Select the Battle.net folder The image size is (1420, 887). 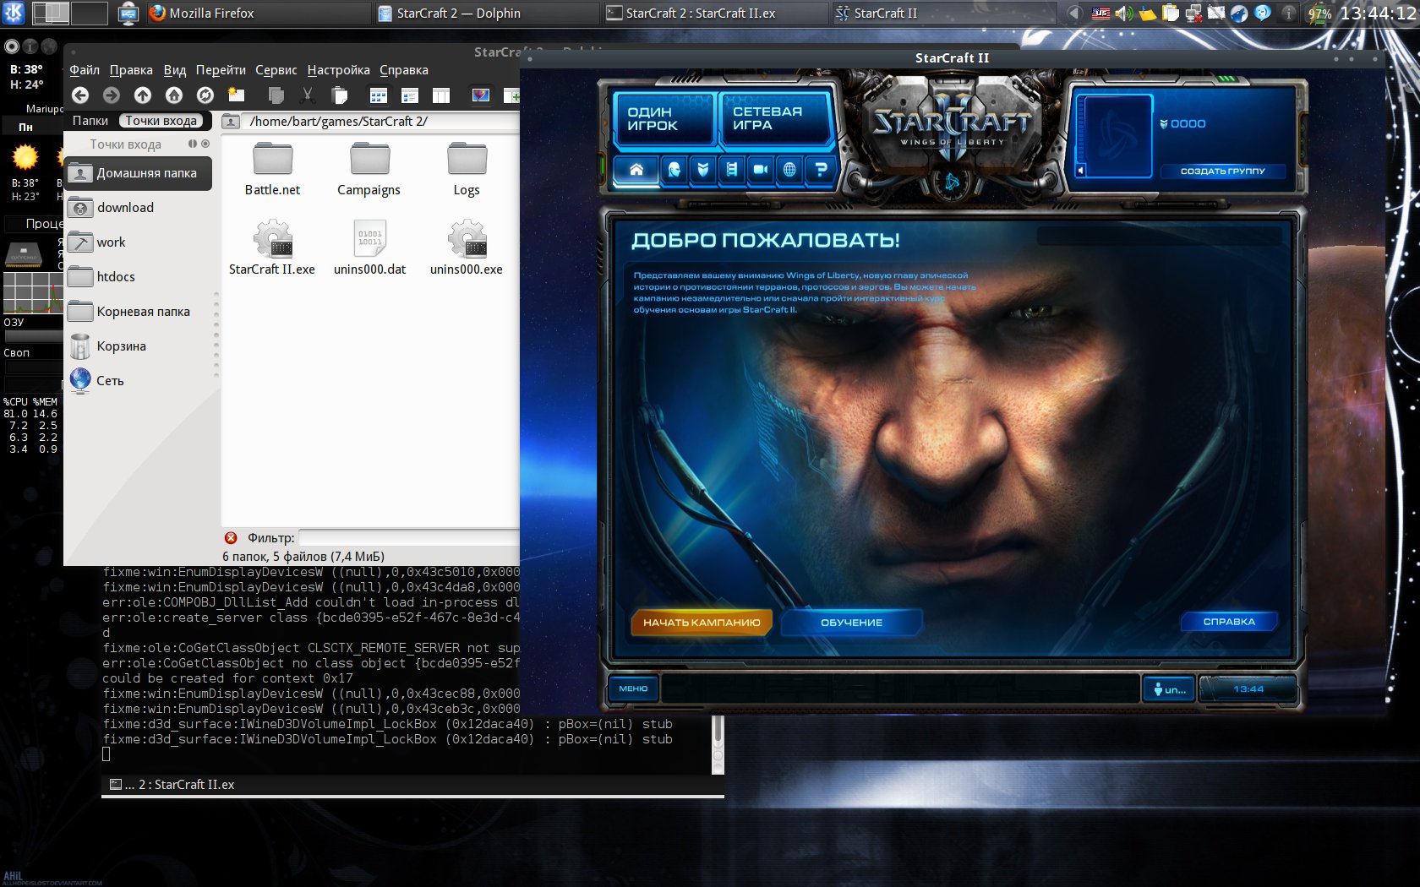click(272, 169)
